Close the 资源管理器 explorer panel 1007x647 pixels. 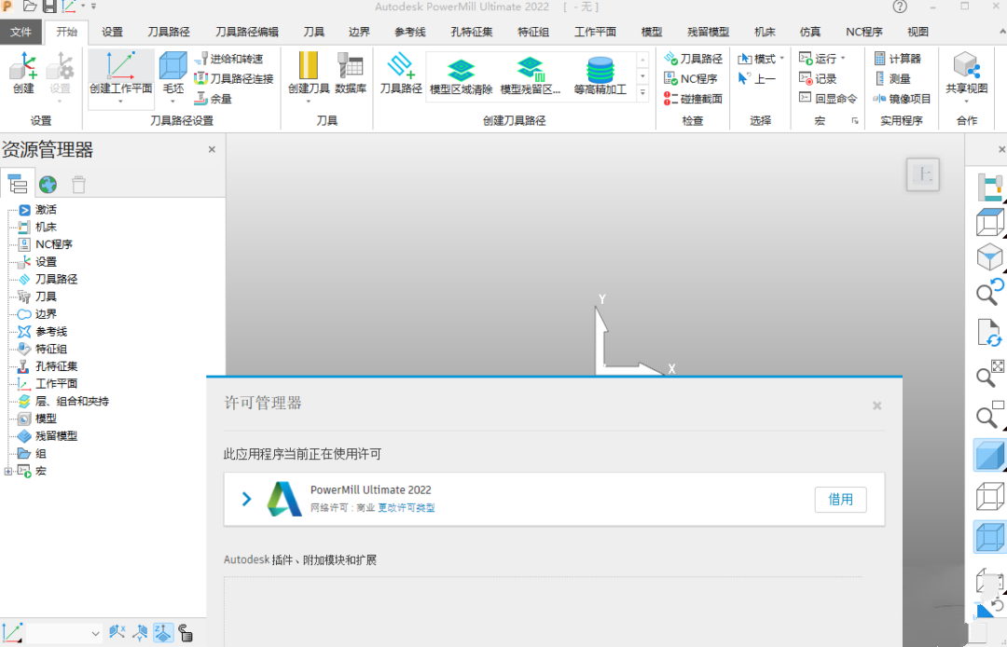[212, 149]
